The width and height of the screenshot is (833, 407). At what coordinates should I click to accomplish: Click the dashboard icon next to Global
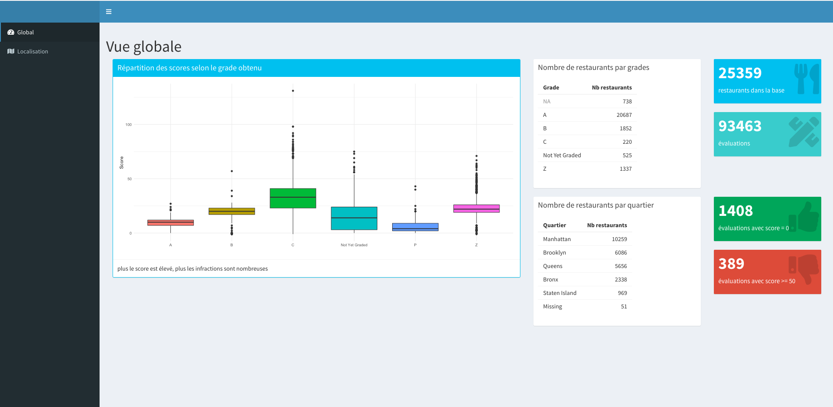click(11, 32)
